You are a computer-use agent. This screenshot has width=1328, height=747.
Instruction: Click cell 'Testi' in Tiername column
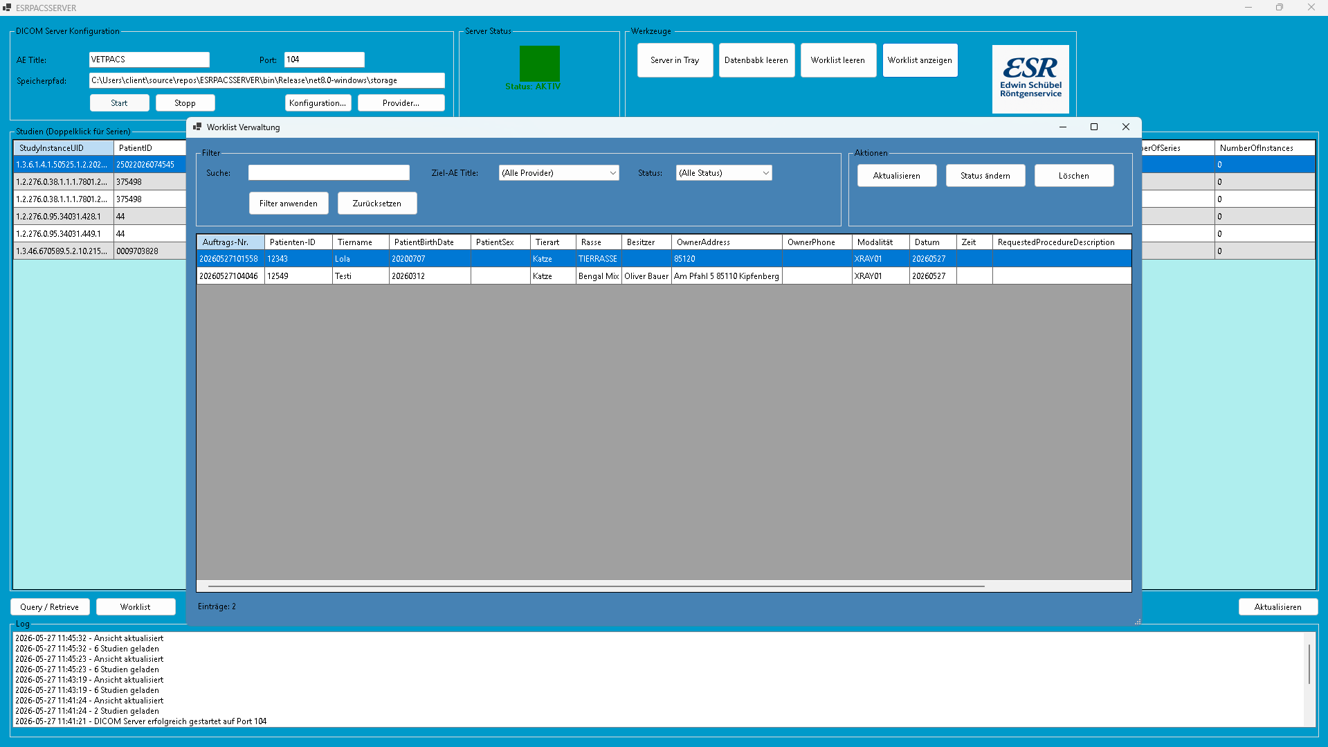click(361, 276)
